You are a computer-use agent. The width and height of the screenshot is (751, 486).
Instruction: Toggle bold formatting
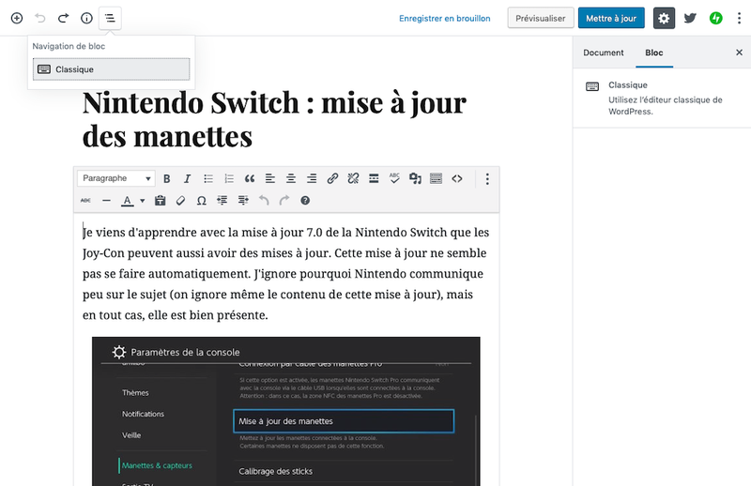pos(167,178)
